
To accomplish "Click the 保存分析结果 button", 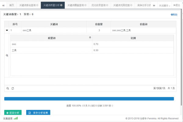I will 38,113.
